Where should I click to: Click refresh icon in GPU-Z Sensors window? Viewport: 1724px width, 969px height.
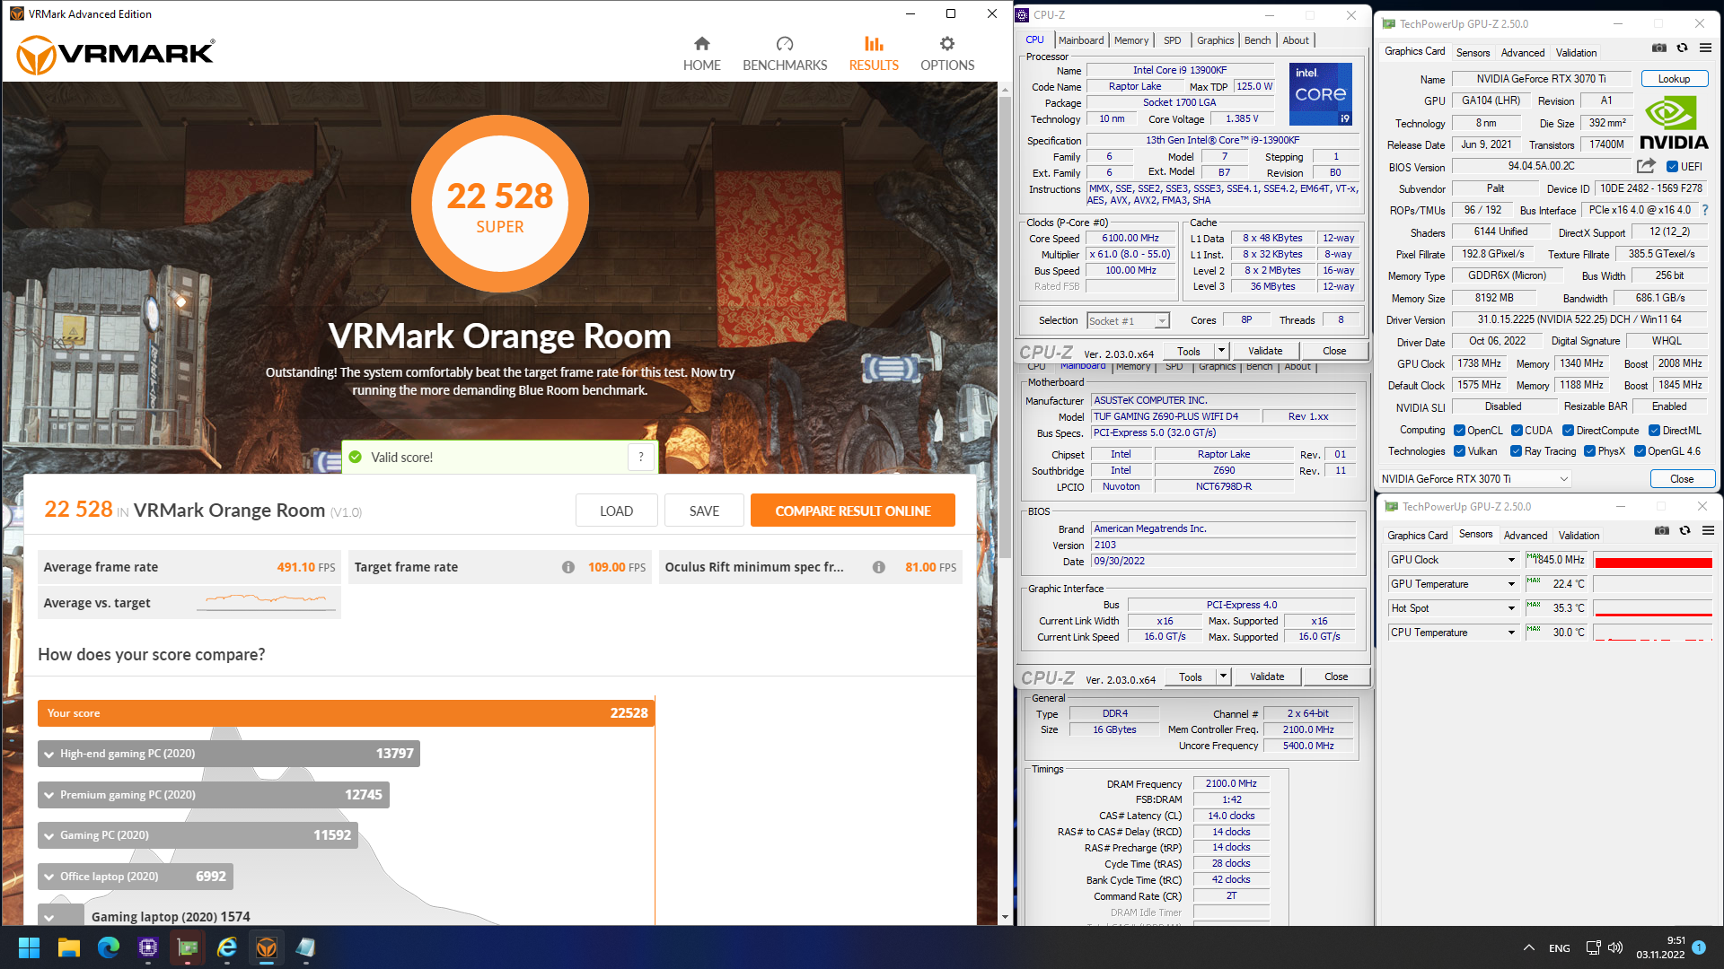click(x=1685, y=531)
